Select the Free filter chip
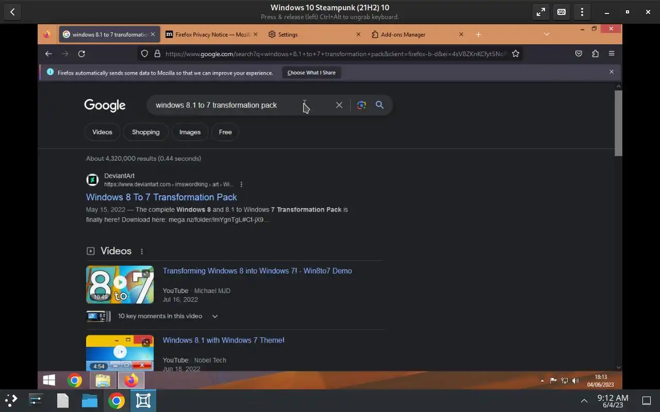 (x=225, y=132)
